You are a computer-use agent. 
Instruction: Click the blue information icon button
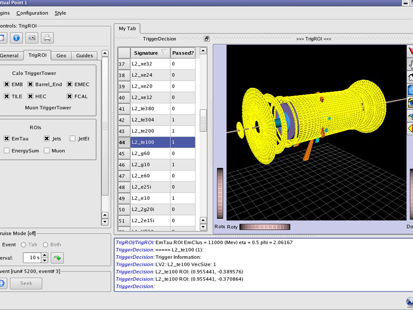(x=16, y=38)
